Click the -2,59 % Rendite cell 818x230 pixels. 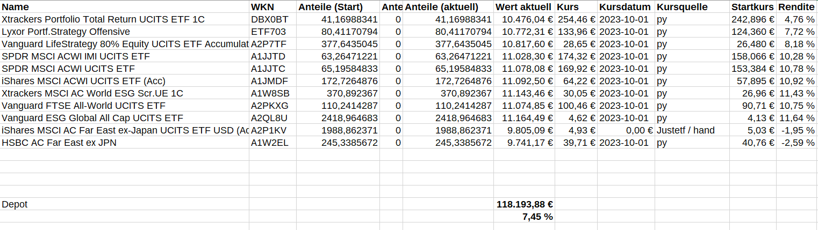coord(797,143)
